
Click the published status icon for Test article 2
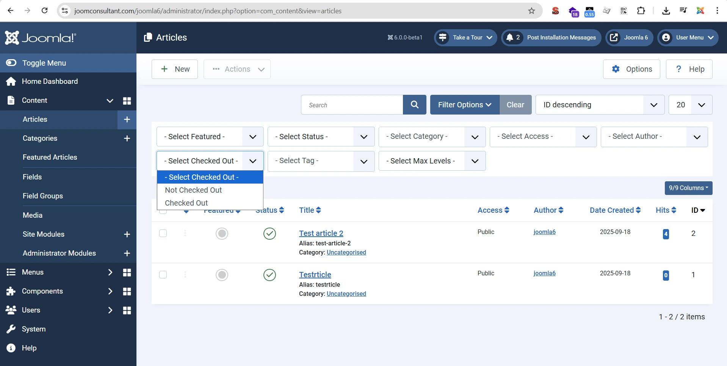[x=269, y=234]
